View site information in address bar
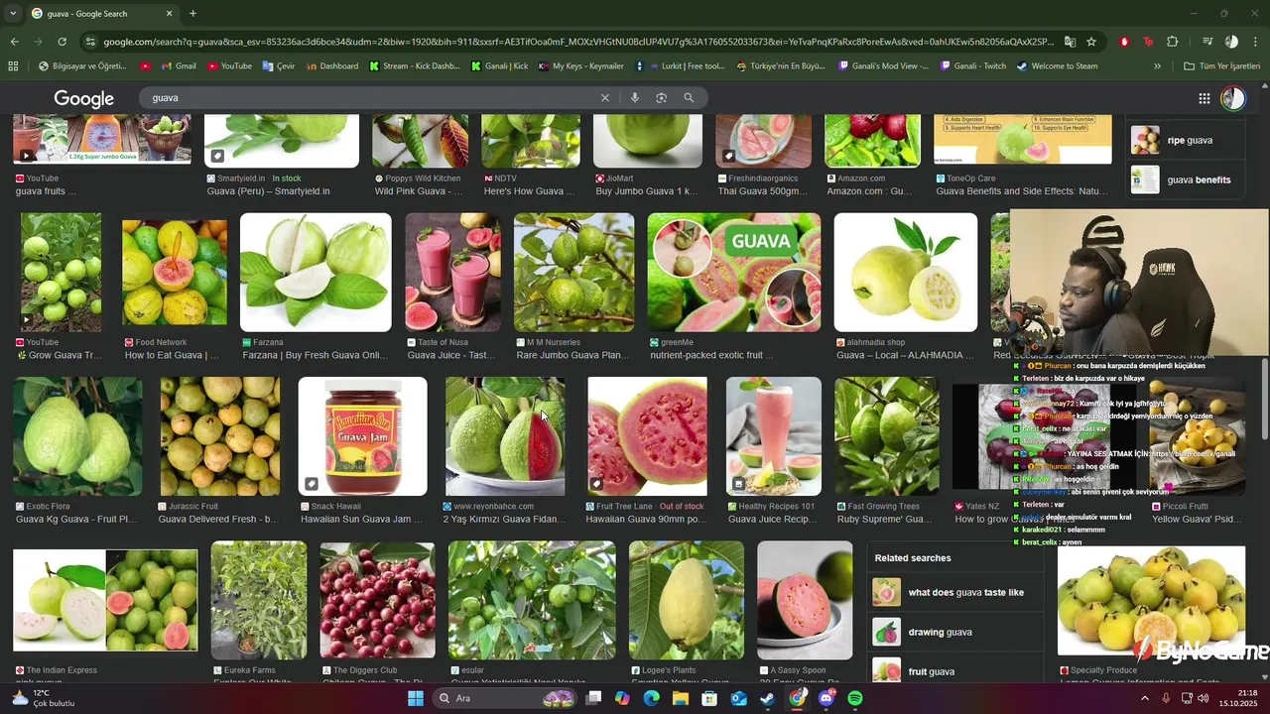Screen dimensions: 1270x714 coord(91,42)
